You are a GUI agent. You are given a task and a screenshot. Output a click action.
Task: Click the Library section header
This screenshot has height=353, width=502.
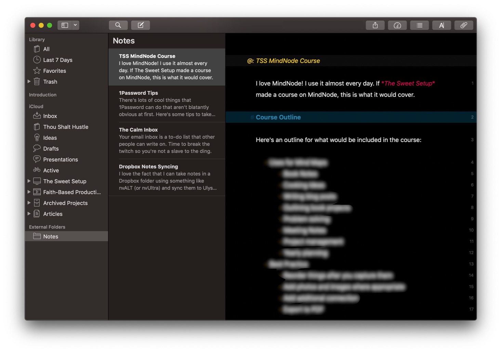[x=37, y=39]
